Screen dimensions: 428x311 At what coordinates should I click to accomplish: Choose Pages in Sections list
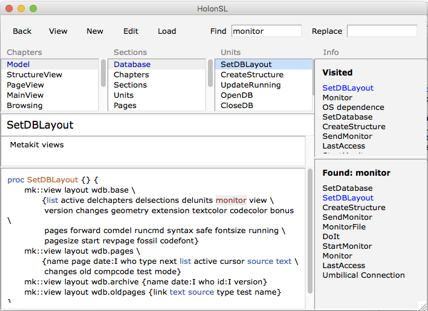coord(125,106)
